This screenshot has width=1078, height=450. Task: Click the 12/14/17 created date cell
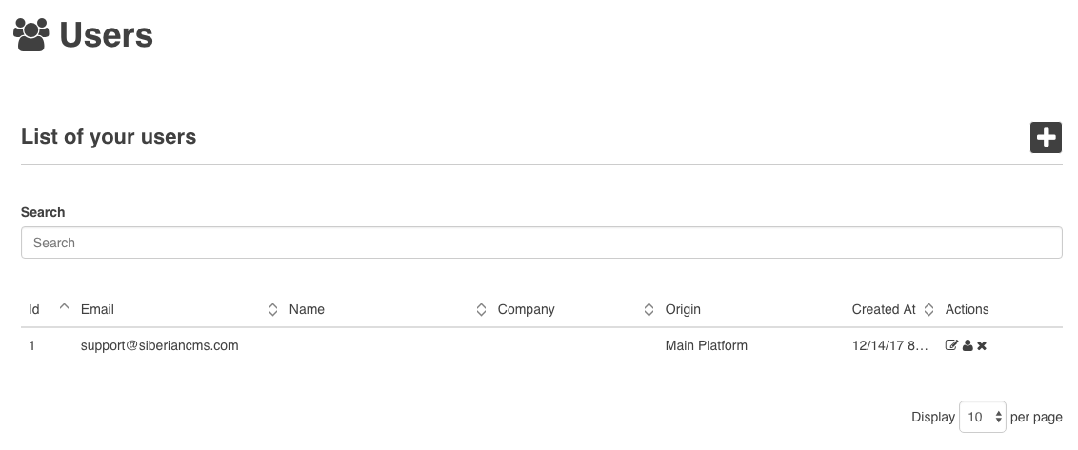889,345
